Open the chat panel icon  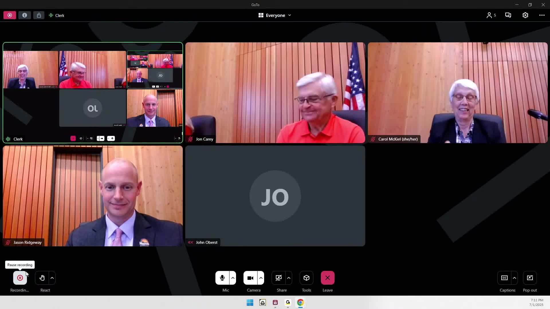tap(508, 15)
